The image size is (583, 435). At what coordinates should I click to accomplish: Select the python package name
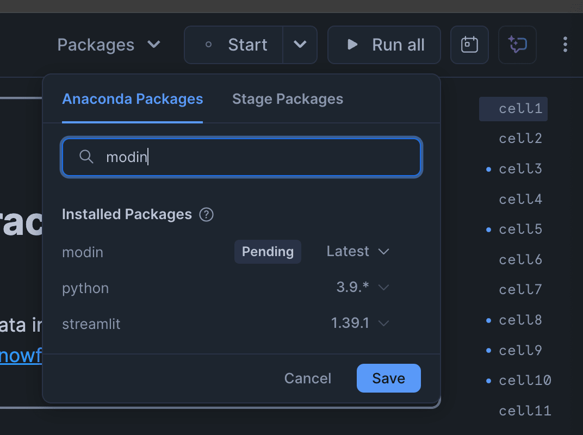tap(85, 289)
